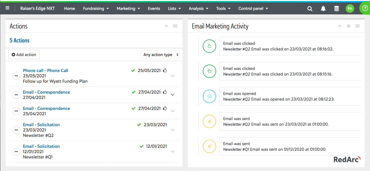Collapse the Email Marketing Activity panel
This screenshot has width=370, height=171.
pyautogui.click(x=340, y=26)
